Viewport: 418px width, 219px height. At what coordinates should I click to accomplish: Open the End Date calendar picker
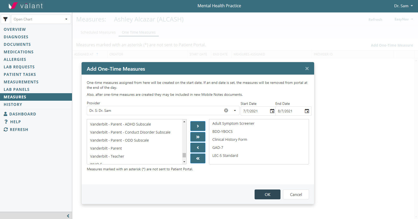click(307, 111)
